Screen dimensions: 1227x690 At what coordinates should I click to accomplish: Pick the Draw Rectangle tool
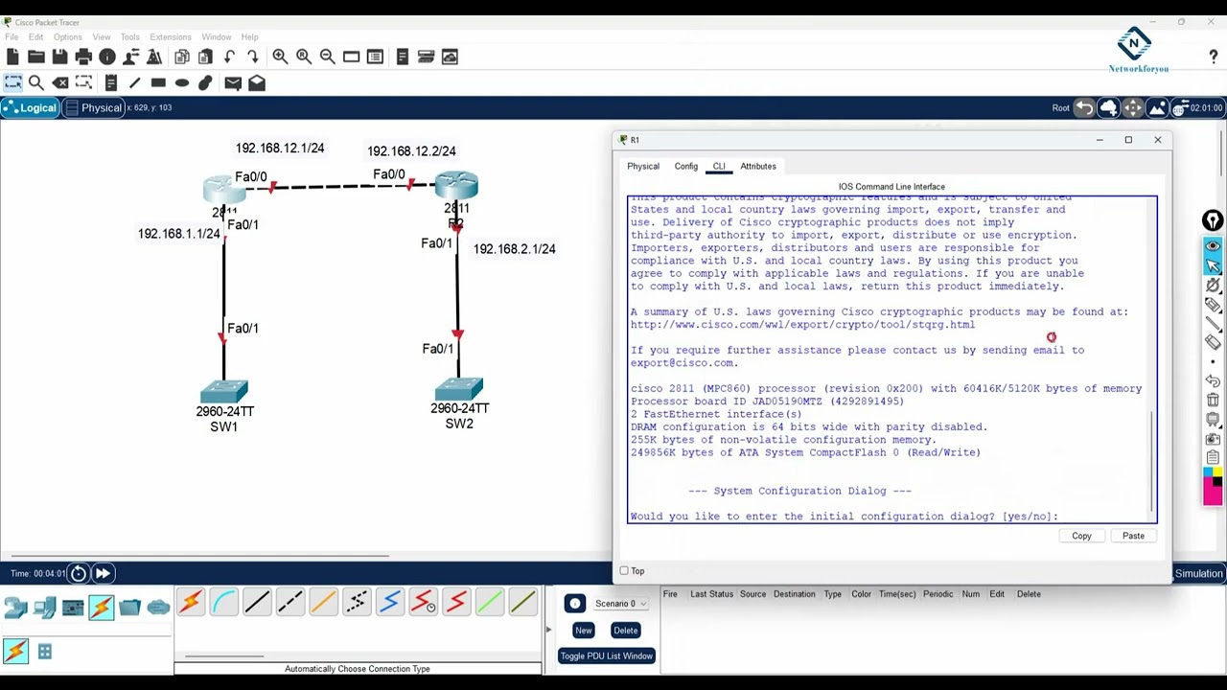tap(158, 83)
